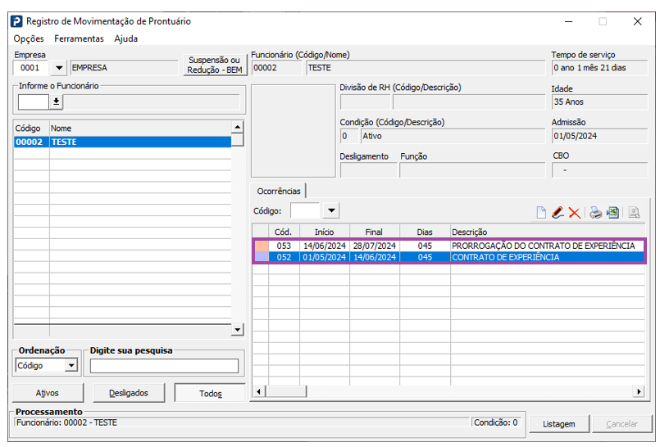This screenshot has height=447, width=660.
Task: Open the Ordenação Código combo box
Action: pos(71,365)
